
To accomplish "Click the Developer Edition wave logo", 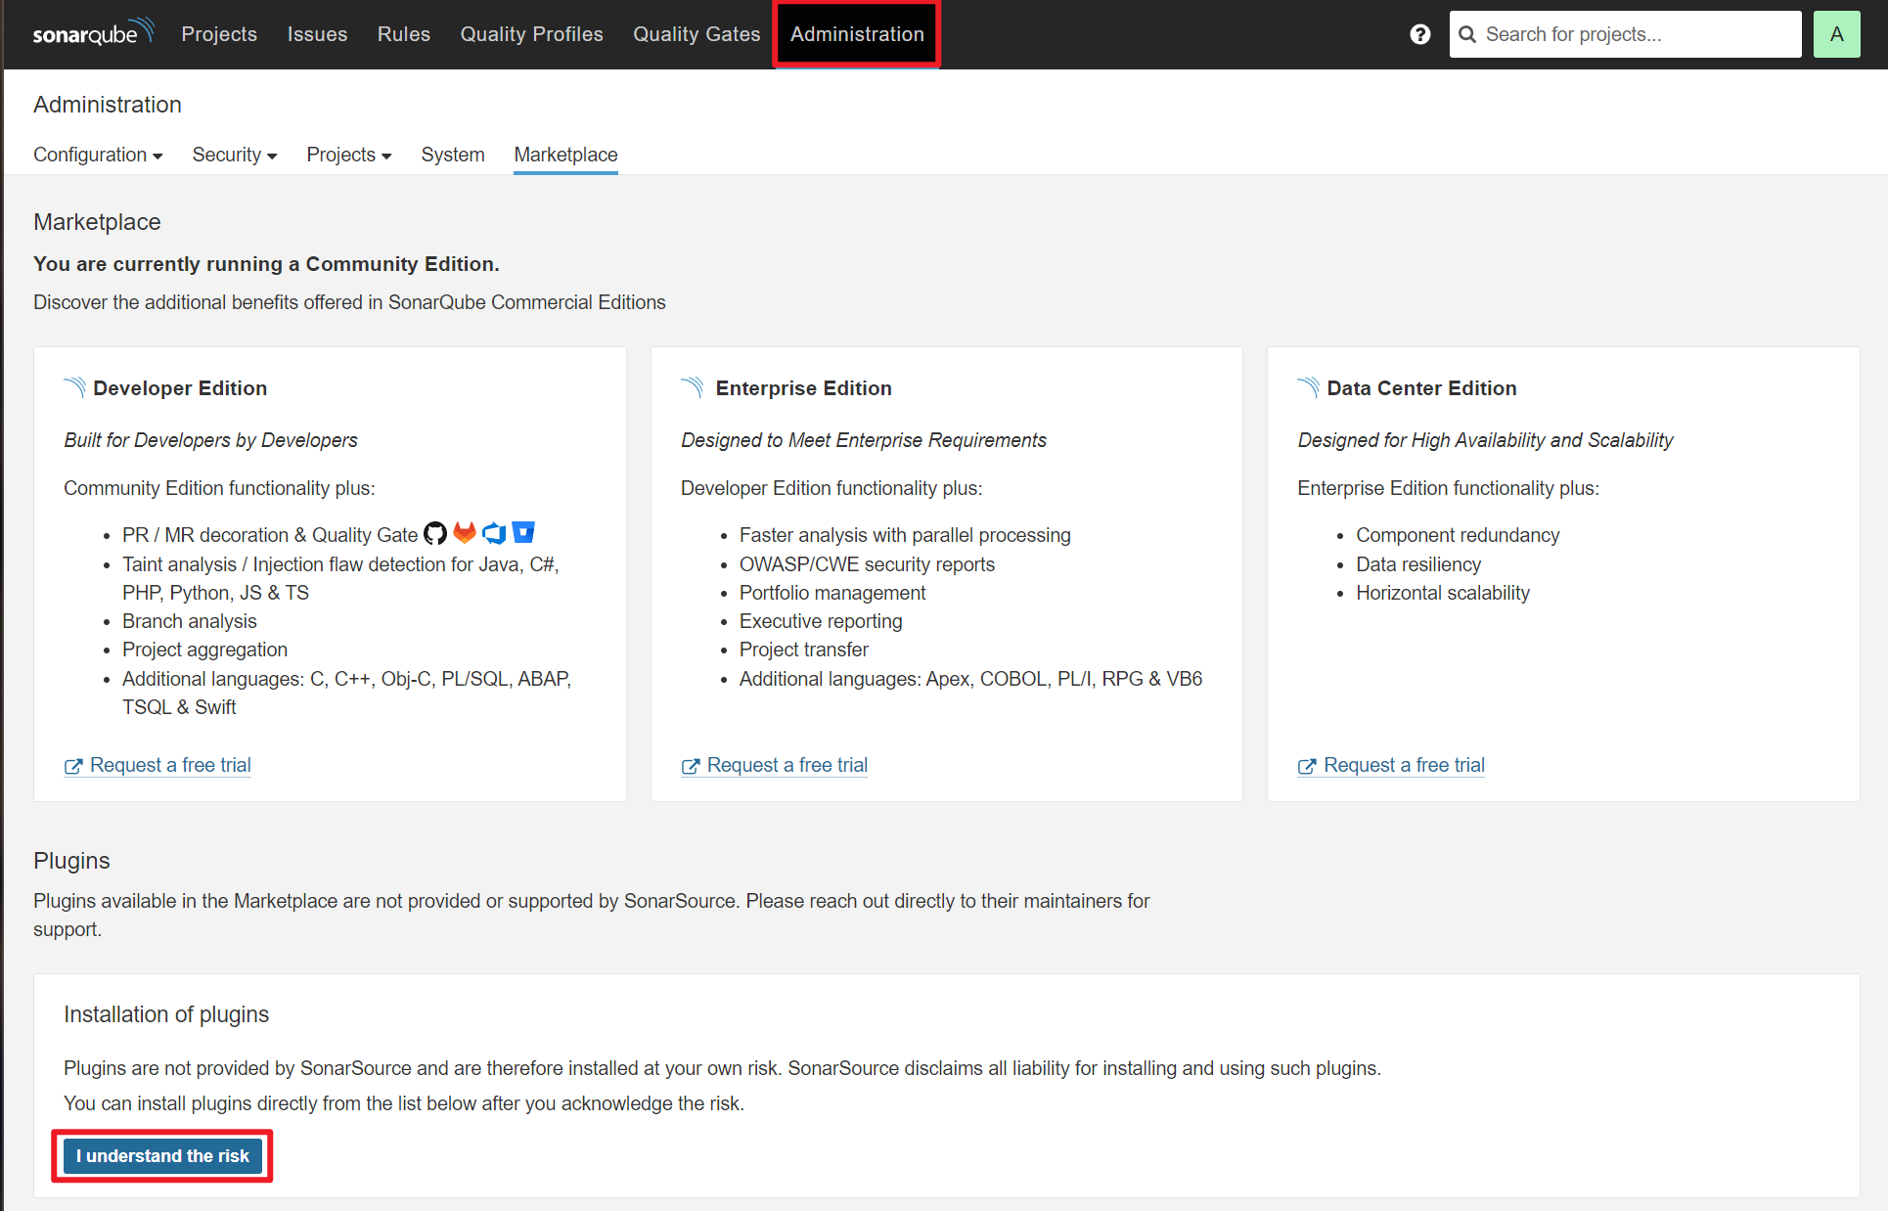I will click(74, 387).
